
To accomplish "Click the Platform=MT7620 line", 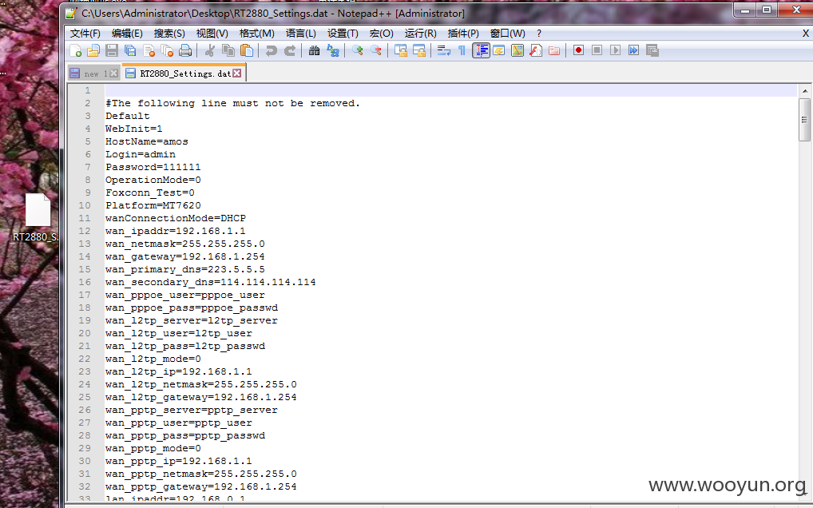I will (153, 205).
